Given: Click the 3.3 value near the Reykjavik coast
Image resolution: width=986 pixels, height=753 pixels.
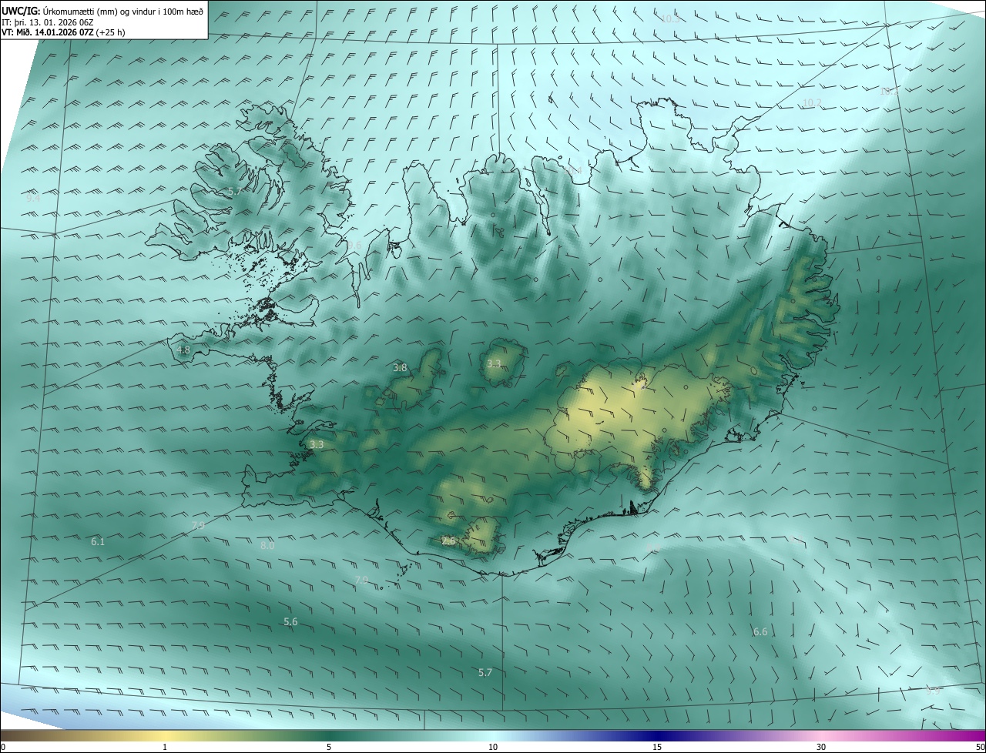Looking at the screenshot, I should [317, 444].
